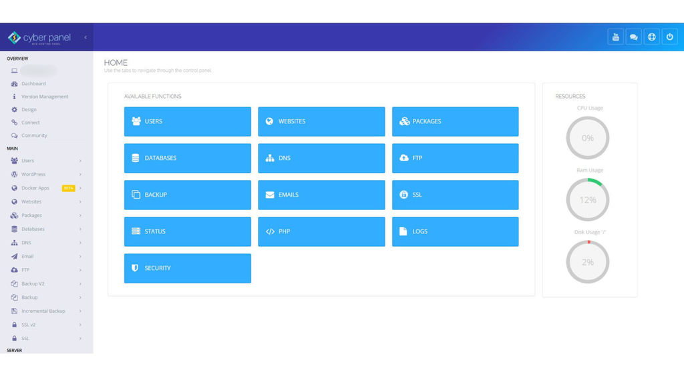Screen dimensions: 684x384
Task: Open the PHP function tile
Action: (321, 231)
